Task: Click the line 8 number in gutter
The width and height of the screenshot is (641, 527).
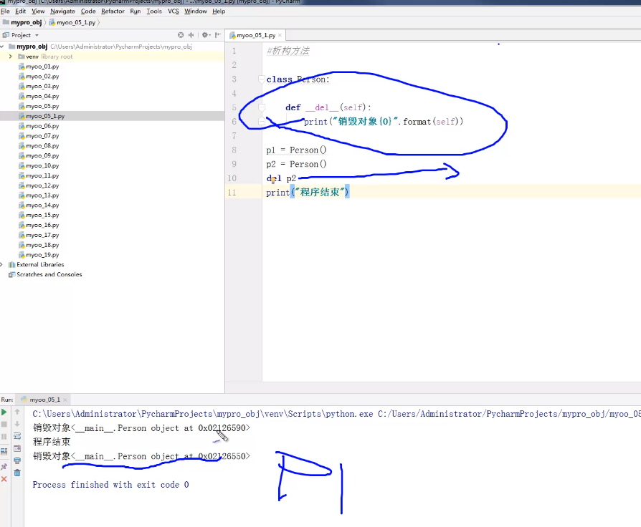Action: click(x=234, y=150)
